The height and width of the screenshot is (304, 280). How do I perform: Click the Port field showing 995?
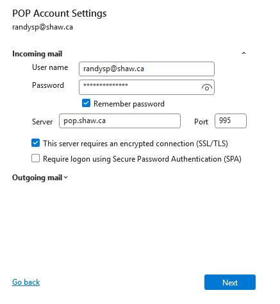click(x=231, y=121)
